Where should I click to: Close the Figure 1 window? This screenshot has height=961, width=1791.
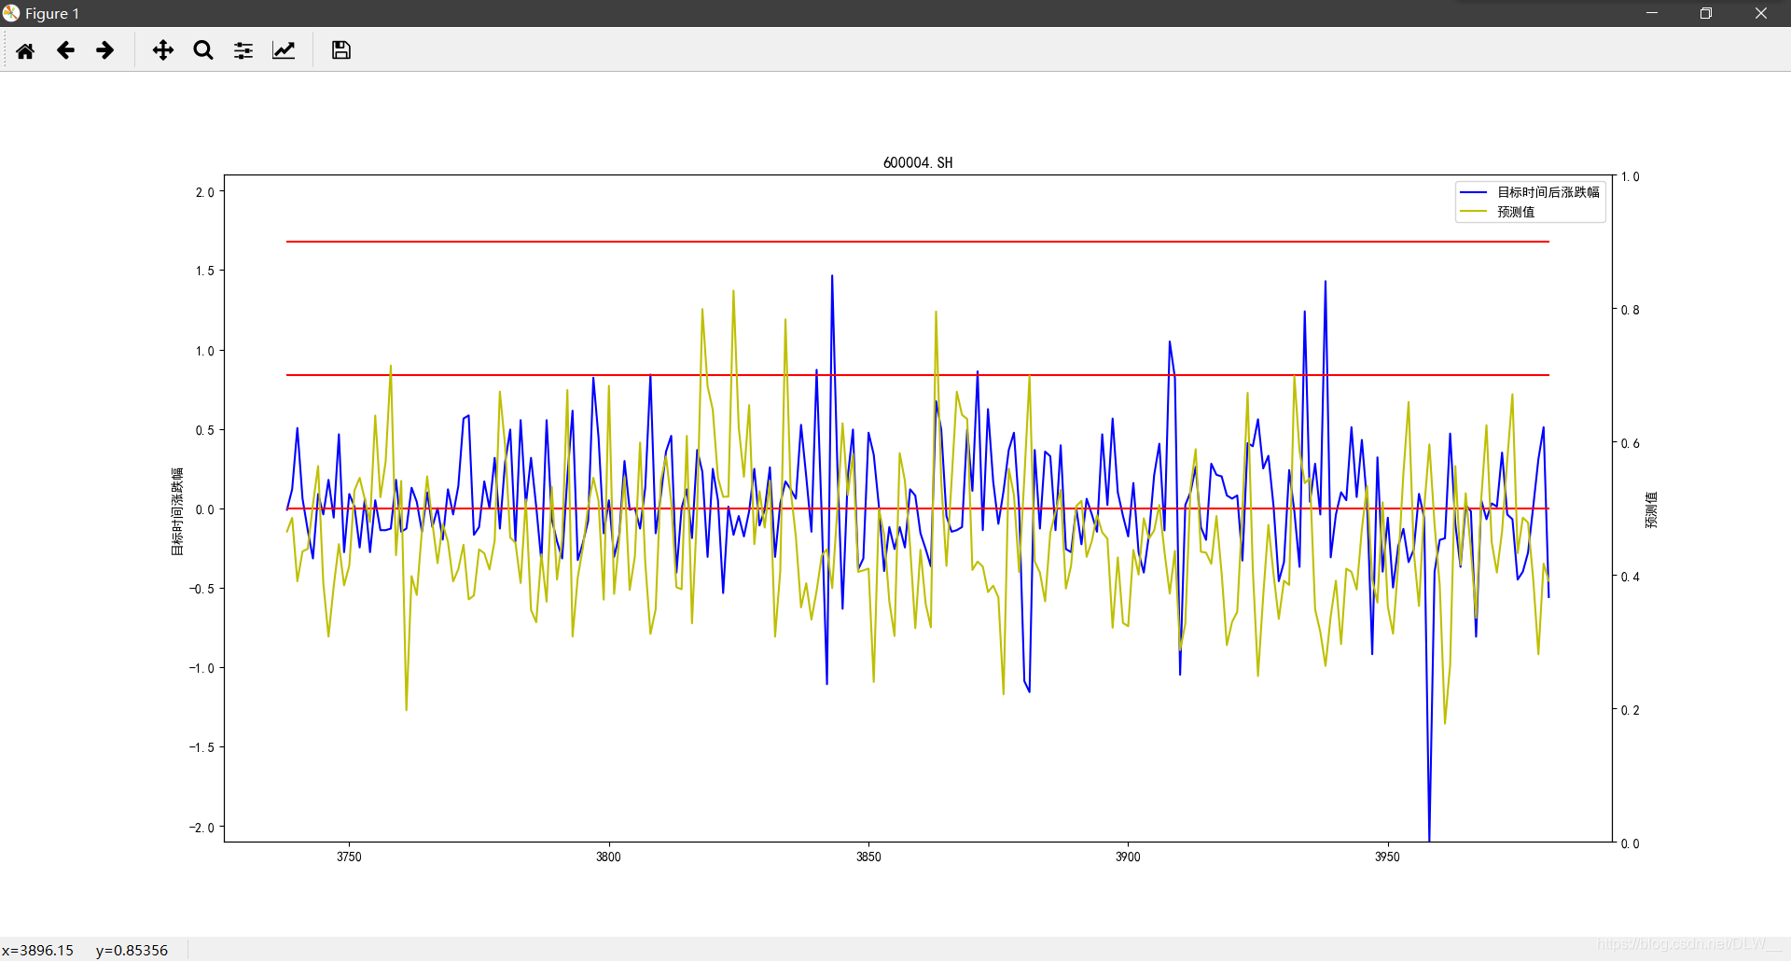(x=1761, y=13)
